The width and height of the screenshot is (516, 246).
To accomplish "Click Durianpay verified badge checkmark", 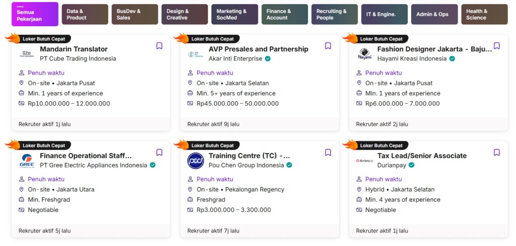I will (x=411, y=165).
